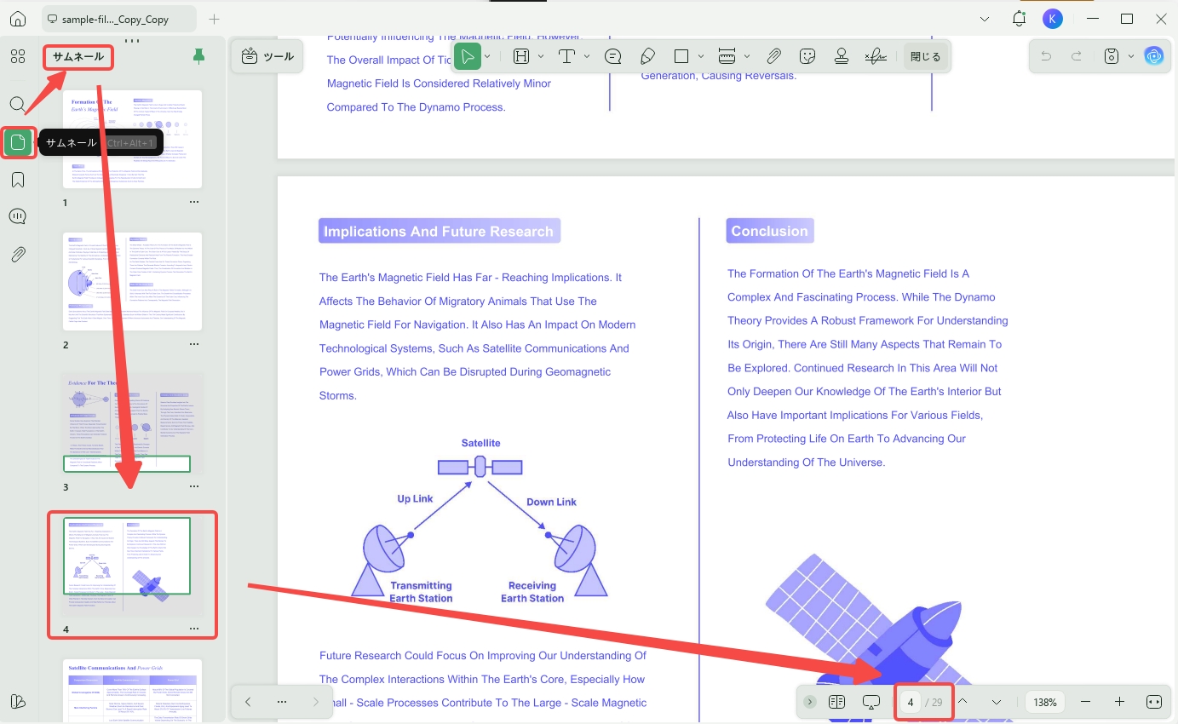
Task: Select page 1 thumbnail
Action: (132, 139)
